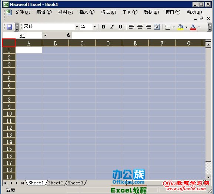Open the 插入(I) menu
The height and width of the screenshot is (194, 214).
tap(87, 12)
